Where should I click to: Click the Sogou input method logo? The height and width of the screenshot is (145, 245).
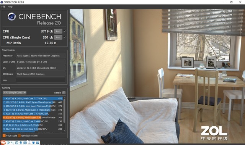(x=3, y=142)
